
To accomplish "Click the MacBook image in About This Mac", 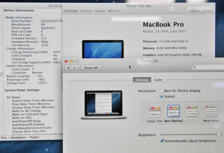I will click(103, 49).
